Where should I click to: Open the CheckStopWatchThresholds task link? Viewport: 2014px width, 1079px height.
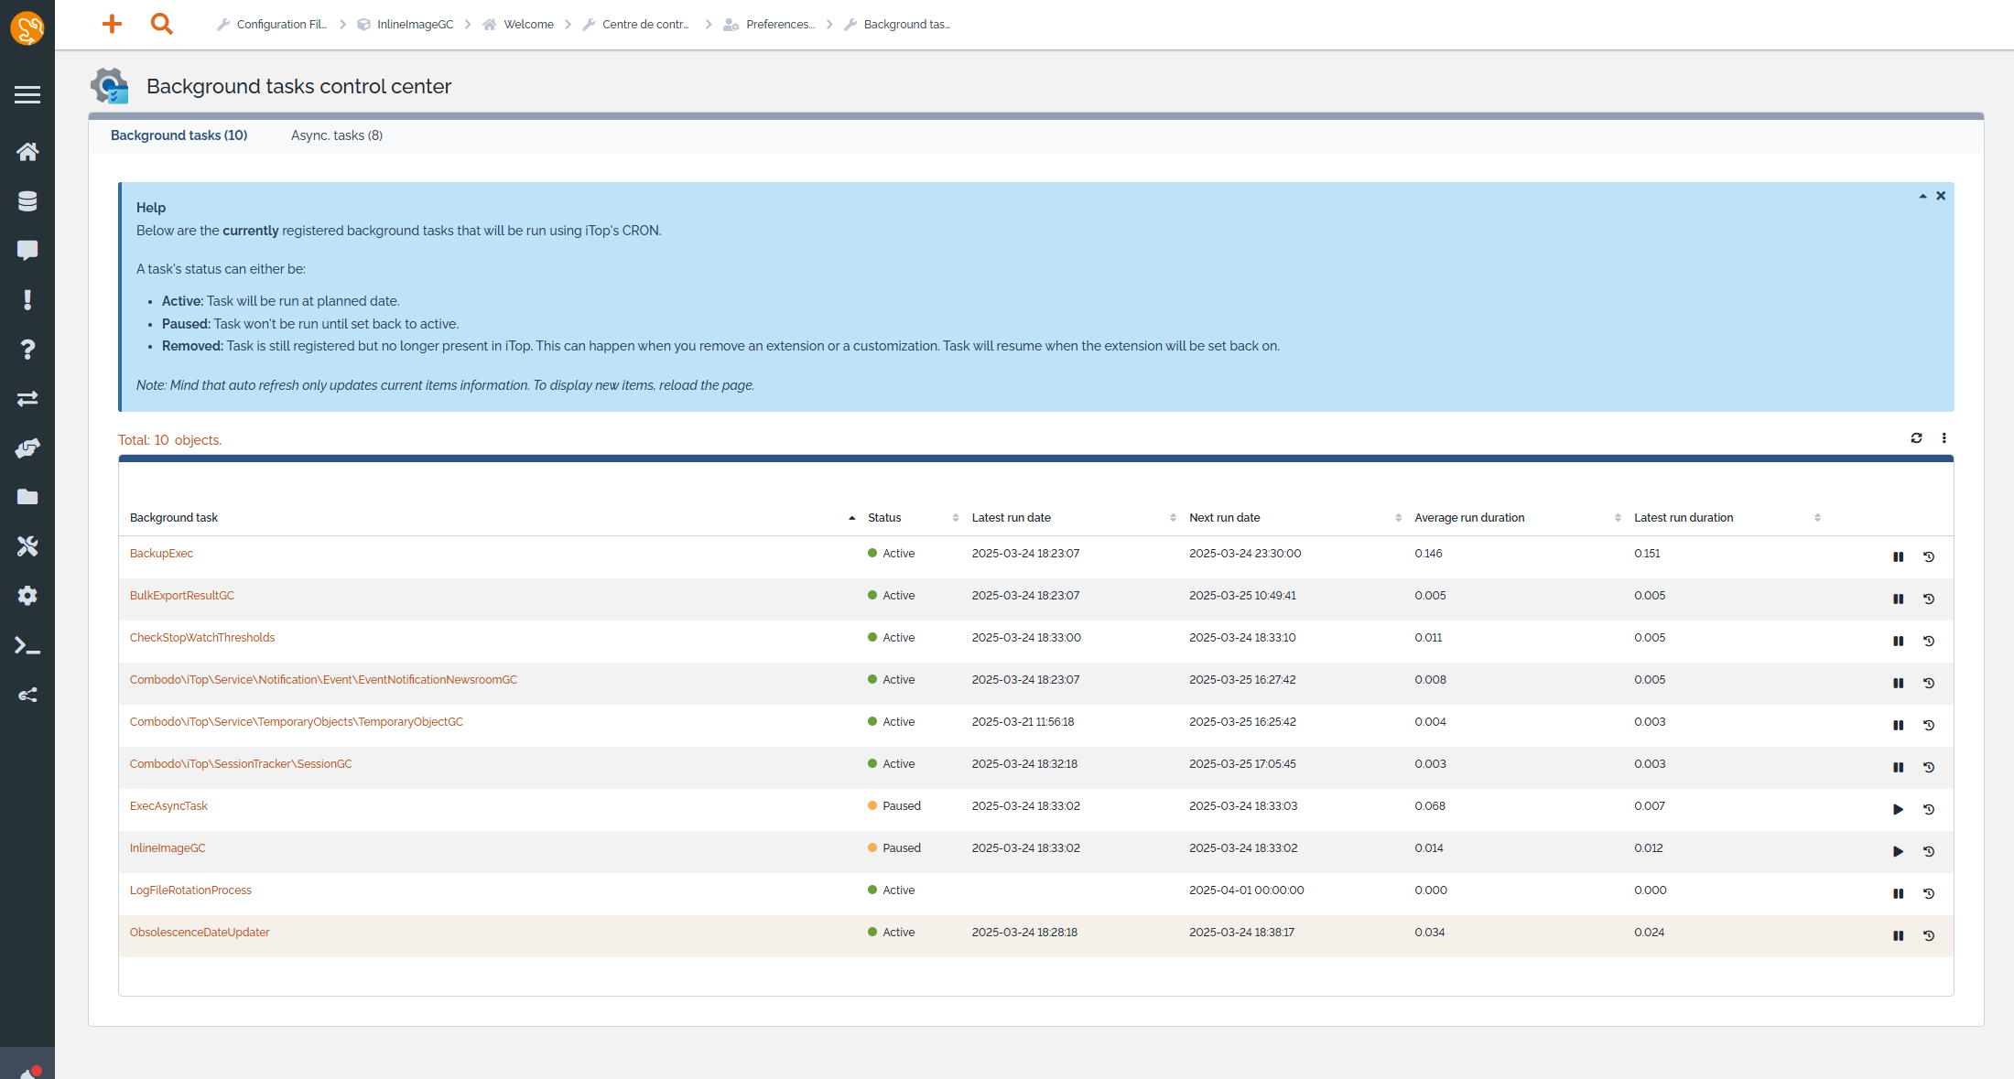point(202,638)
